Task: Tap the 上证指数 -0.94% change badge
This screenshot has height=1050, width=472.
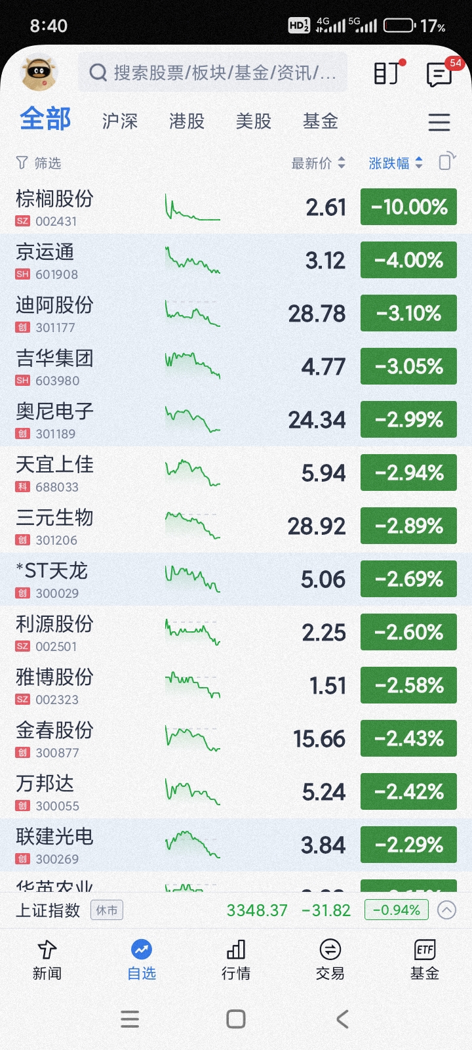Action: (x=397, y=910)
